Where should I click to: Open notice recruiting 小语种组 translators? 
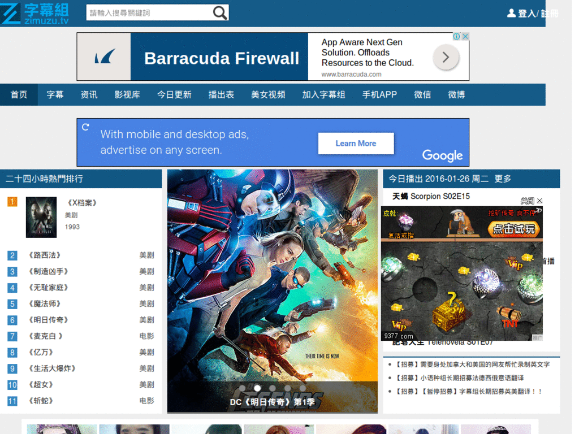click(x=459, y=378)
